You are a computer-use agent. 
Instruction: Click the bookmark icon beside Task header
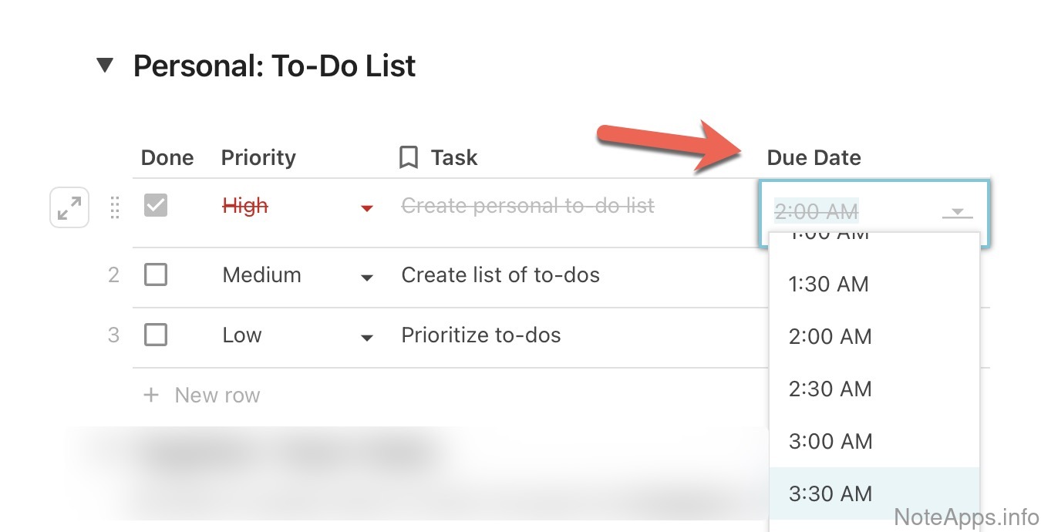[x=409, y=158]
